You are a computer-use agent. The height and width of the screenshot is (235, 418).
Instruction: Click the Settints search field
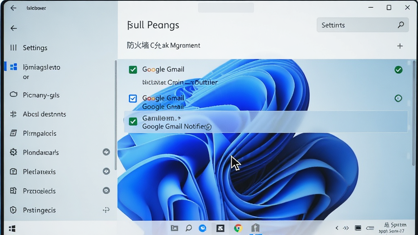(362, 25)
